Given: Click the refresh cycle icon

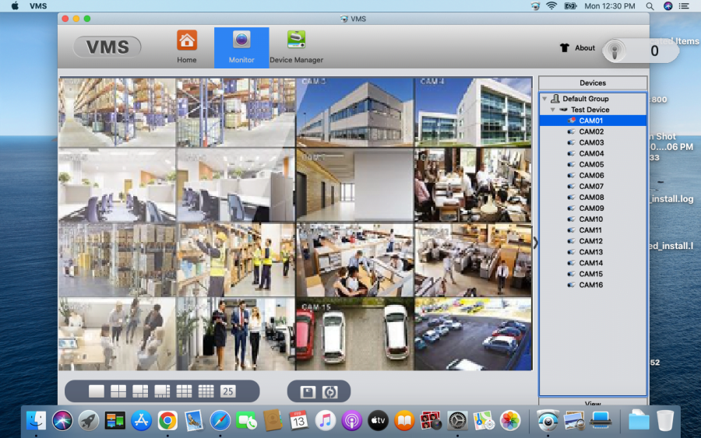Looking at the screenshot, I should tap(330, 392).
